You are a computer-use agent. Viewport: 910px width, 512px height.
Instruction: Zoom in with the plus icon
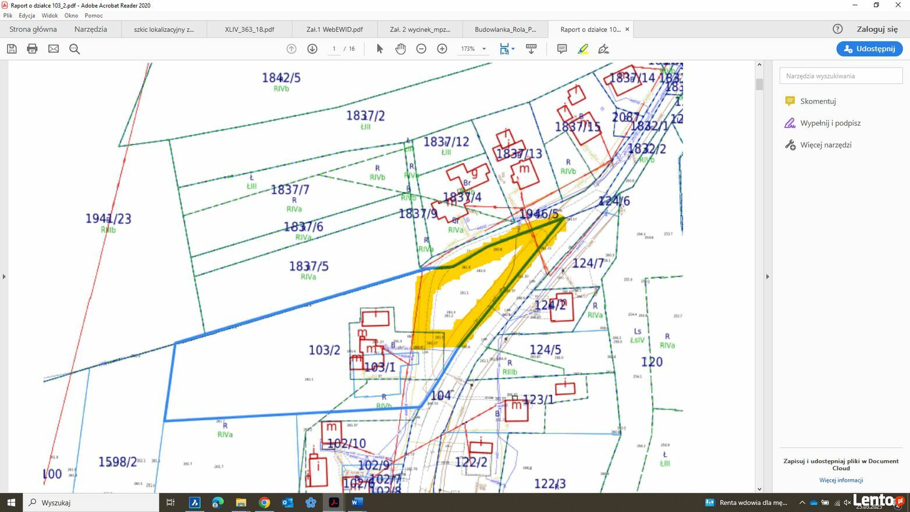click(x=442, y=49)
